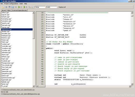The image size is (135, 97).
Task: Click the find icon left of the What field
Action: tap(33, 7)
